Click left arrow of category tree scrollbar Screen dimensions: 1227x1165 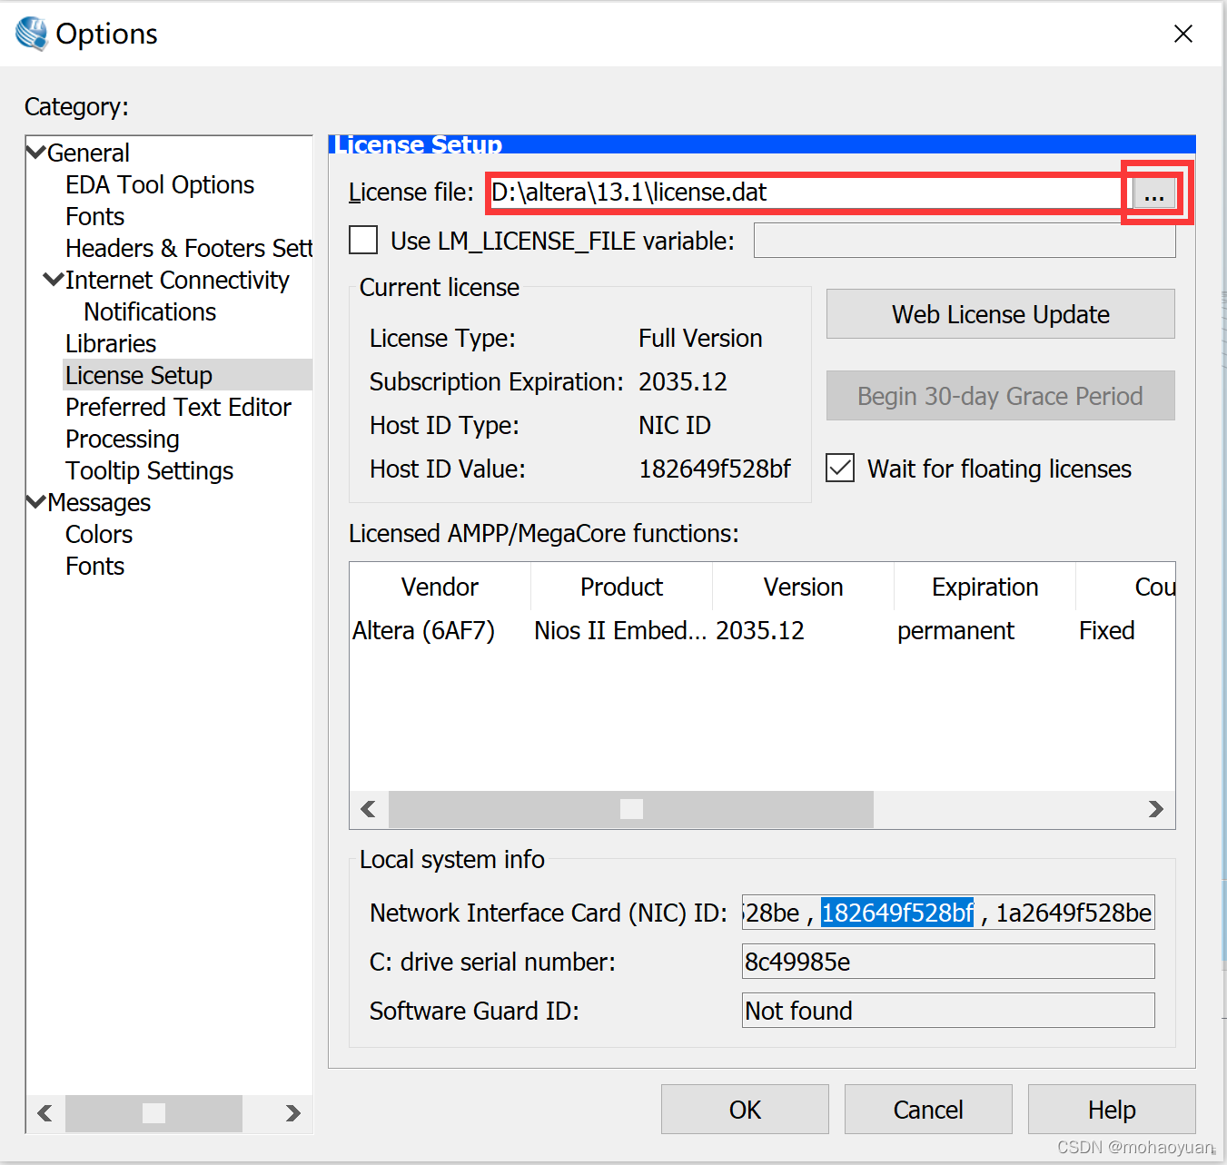click(45, 1113)
